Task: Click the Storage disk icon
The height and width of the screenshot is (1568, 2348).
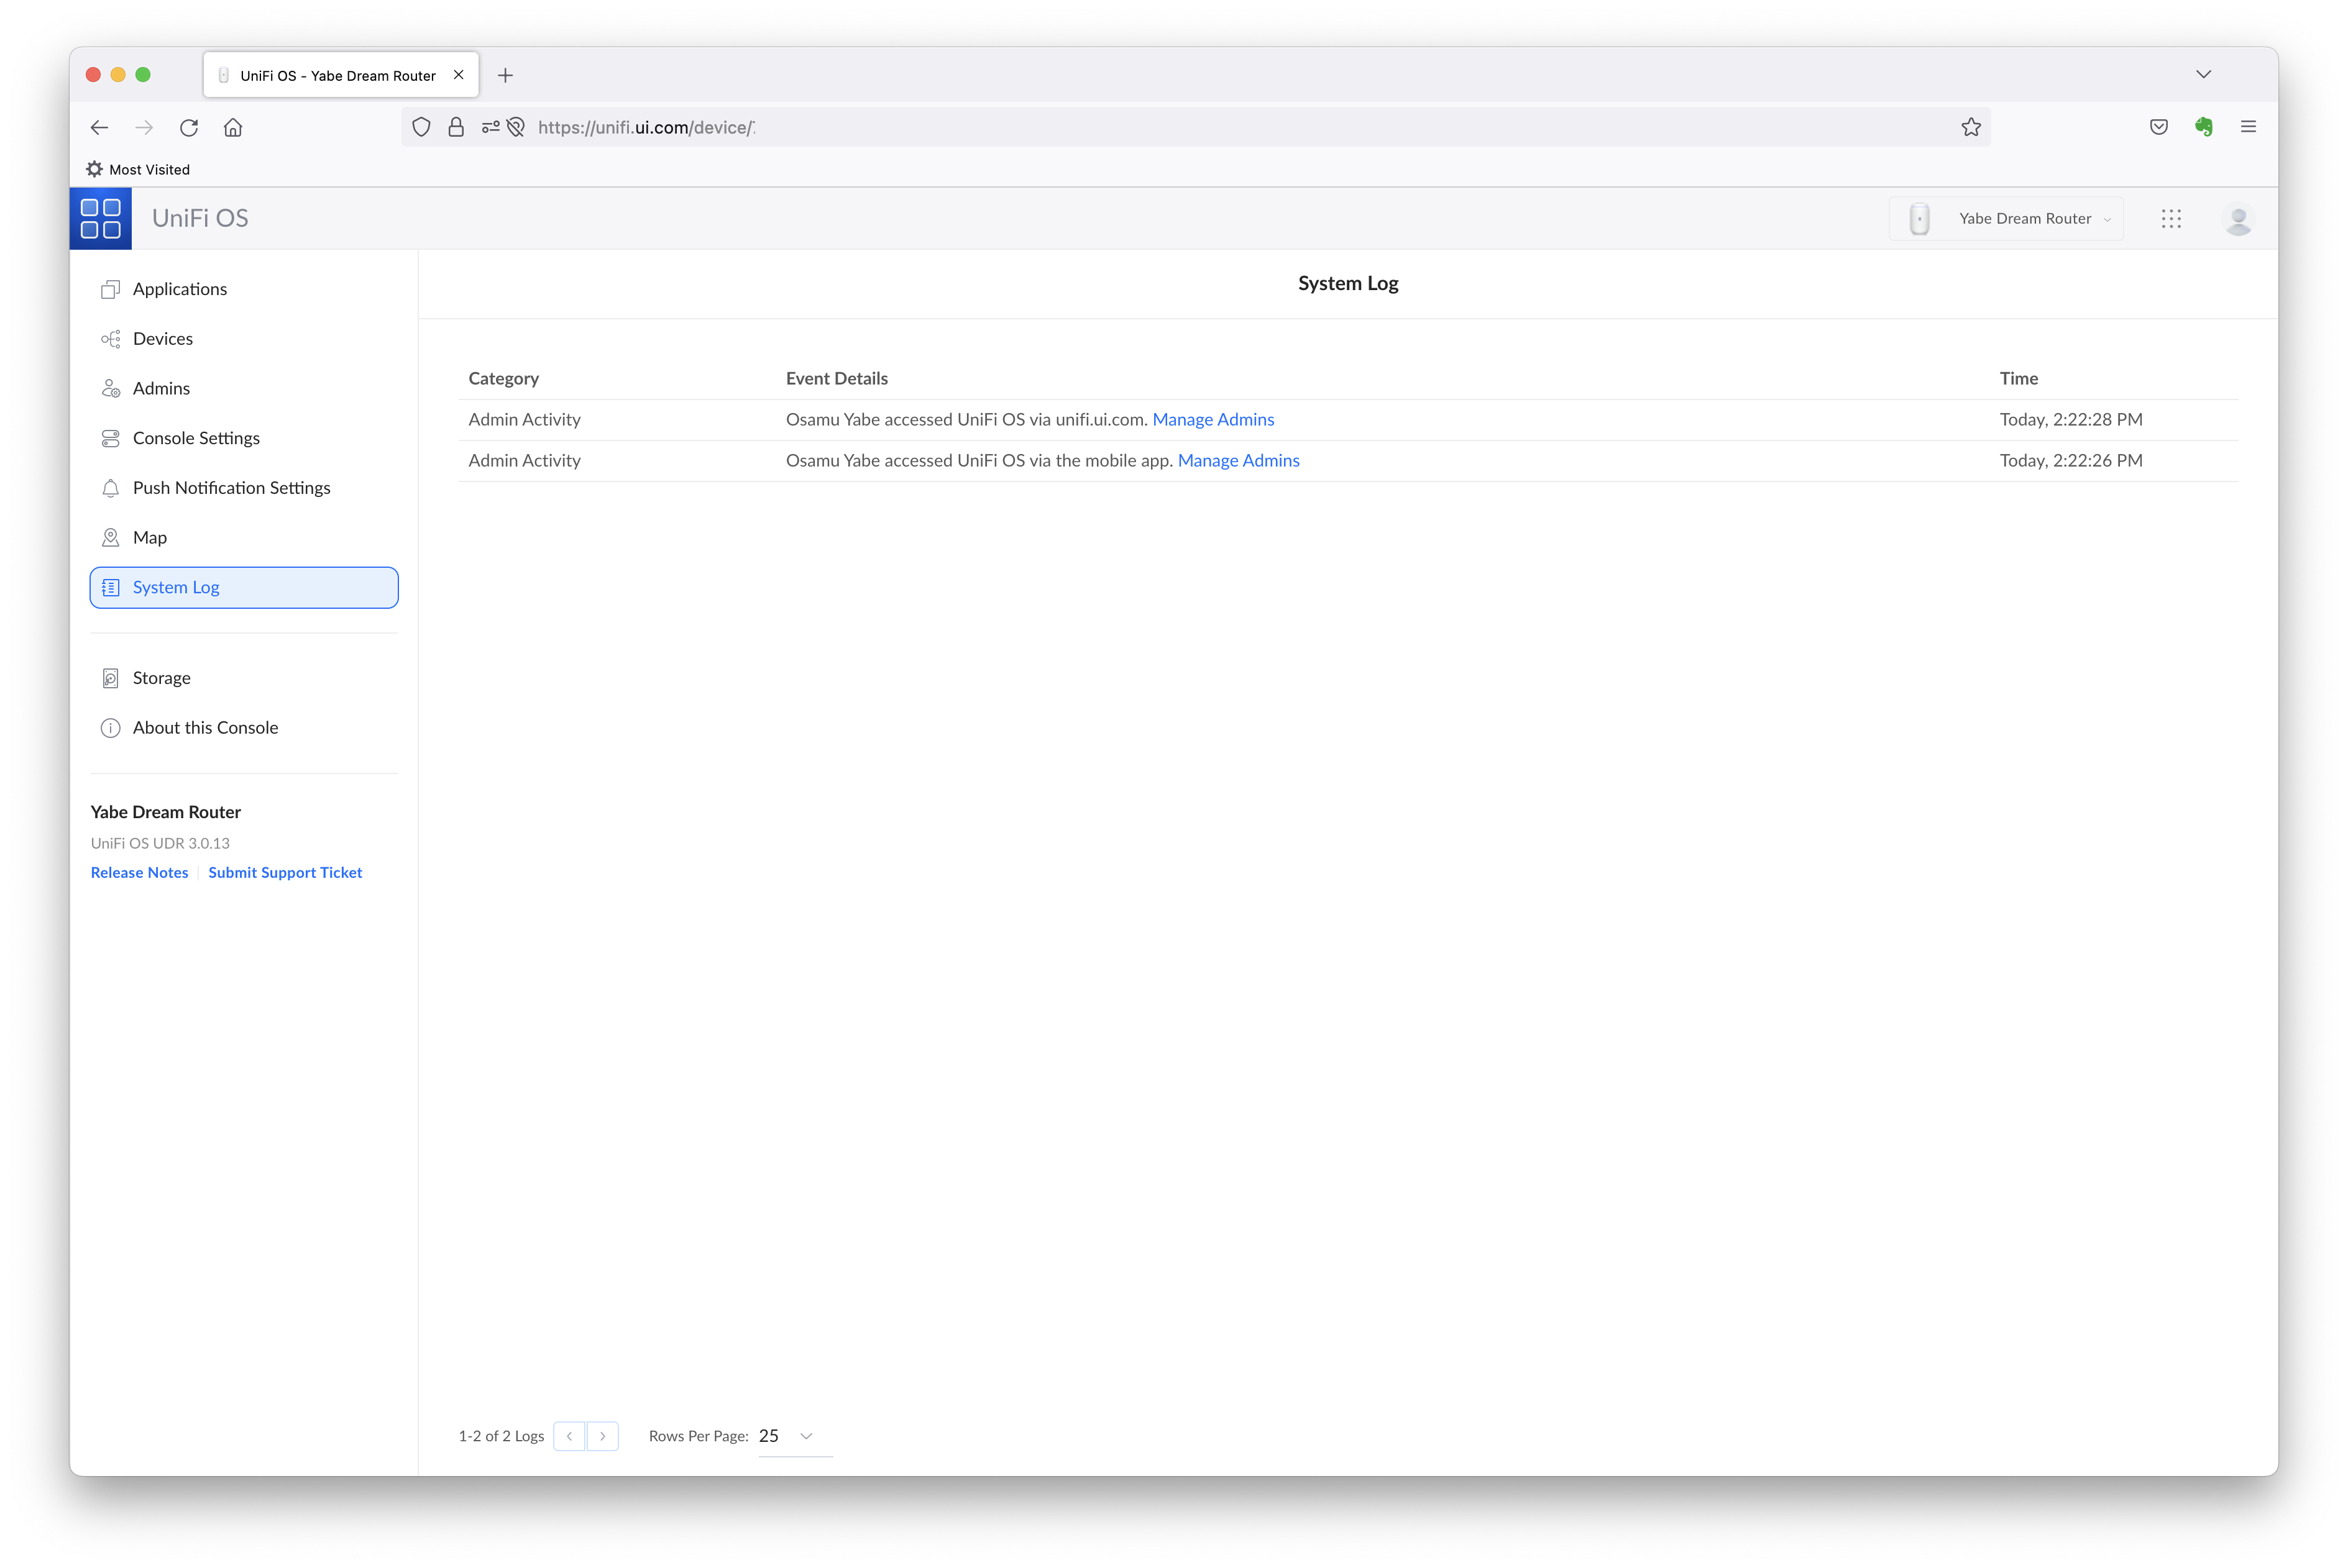Action: [x=110, y=678]
